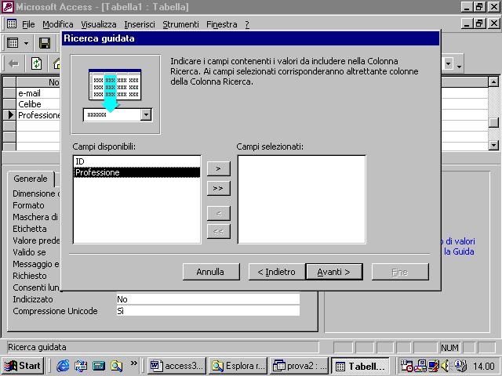Click the Etichetta property label
Image resolution: width=502 pixels, height=376 pixels.
pyautogui.click(x=30, y=229)
